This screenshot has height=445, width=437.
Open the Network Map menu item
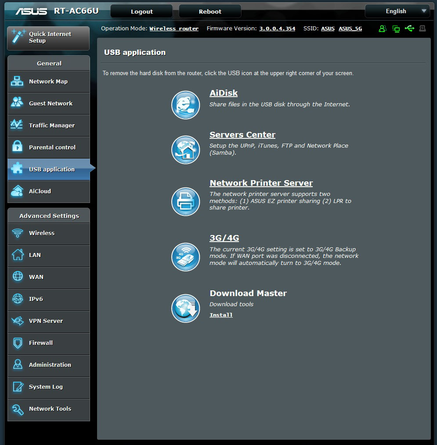tap(48, 82)
